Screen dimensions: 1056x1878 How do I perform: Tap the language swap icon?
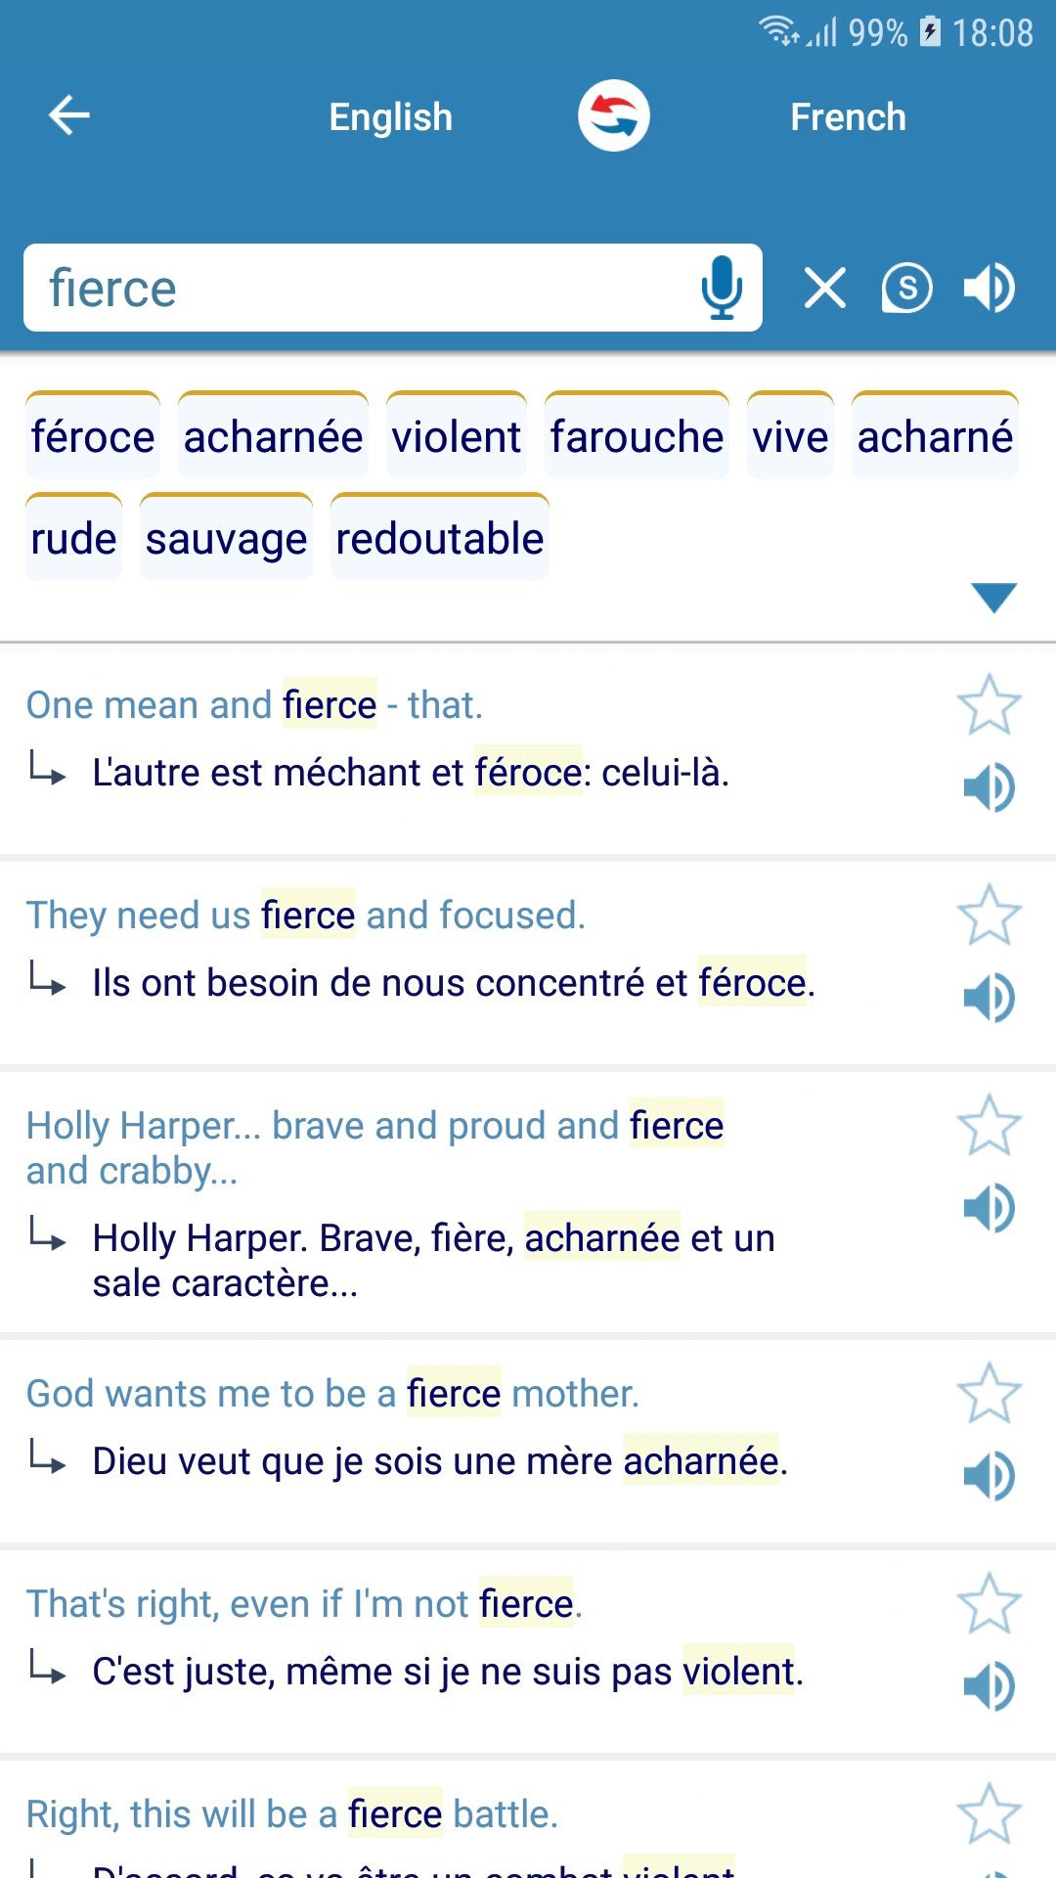[613, 114]
